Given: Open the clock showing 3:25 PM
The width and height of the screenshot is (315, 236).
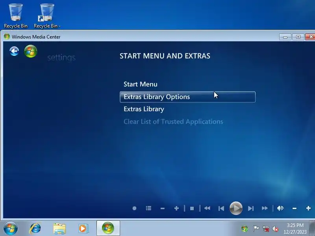Looking at the screenshot, I should (x=295, y=229).
